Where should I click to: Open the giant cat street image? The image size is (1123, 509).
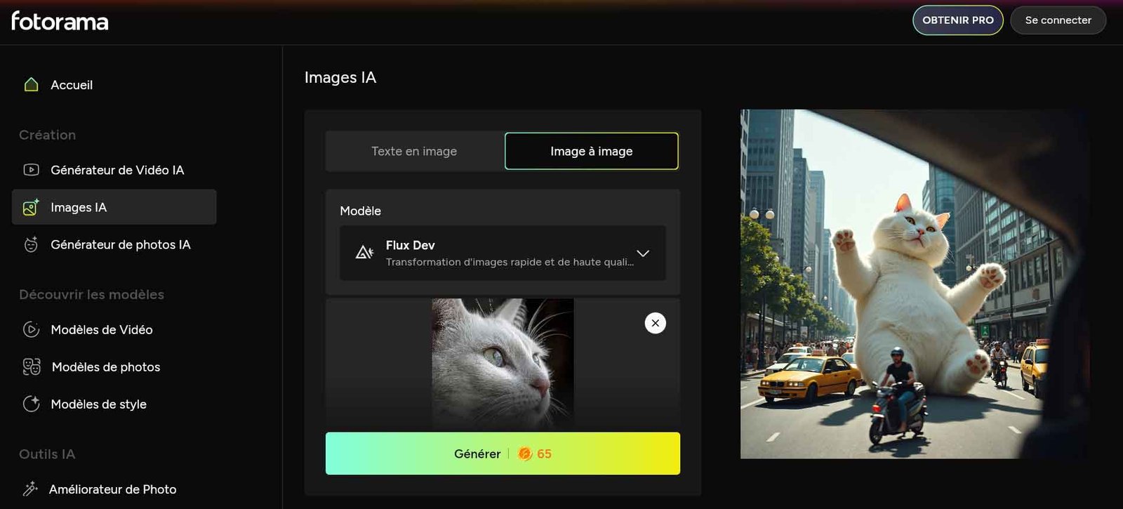tap(915, 284)
